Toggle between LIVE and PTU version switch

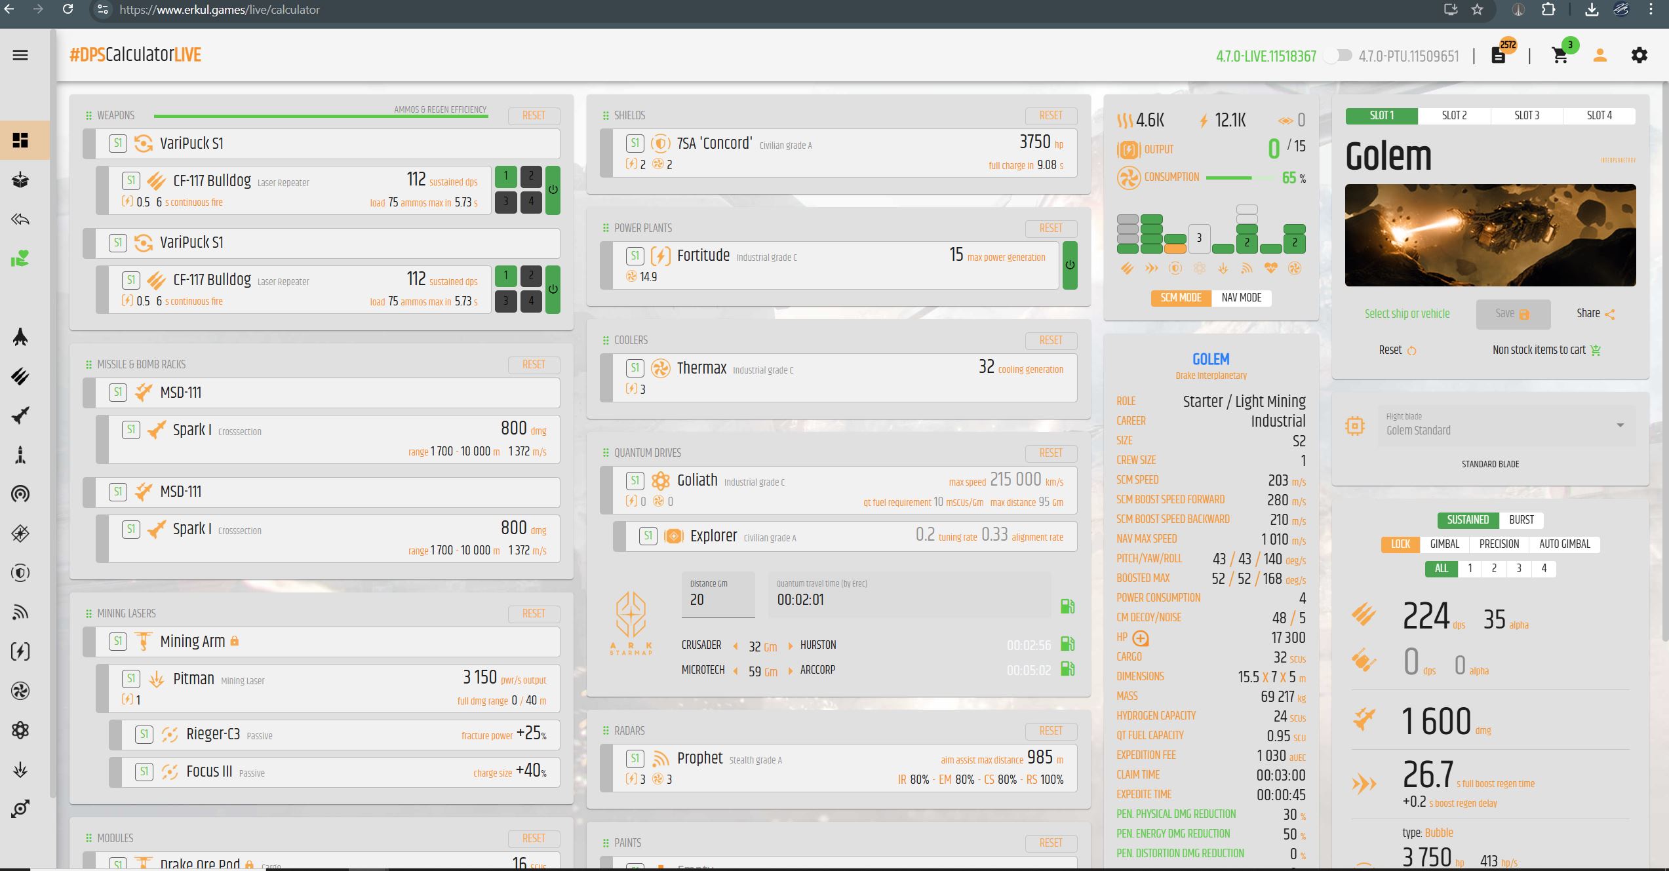click(x=1337, y=56)
